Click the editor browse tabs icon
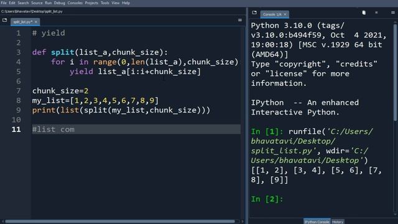The height and width of the screenshot is (224, 398). 4,20
